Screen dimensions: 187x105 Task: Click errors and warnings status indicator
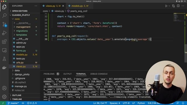coord(32,103)
